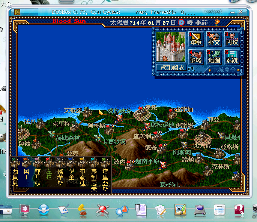Screen dimensions: 257x222
Task: Click the 卡嘉沙漠 battlefield sword marker
Action: (x=98, y=138)
